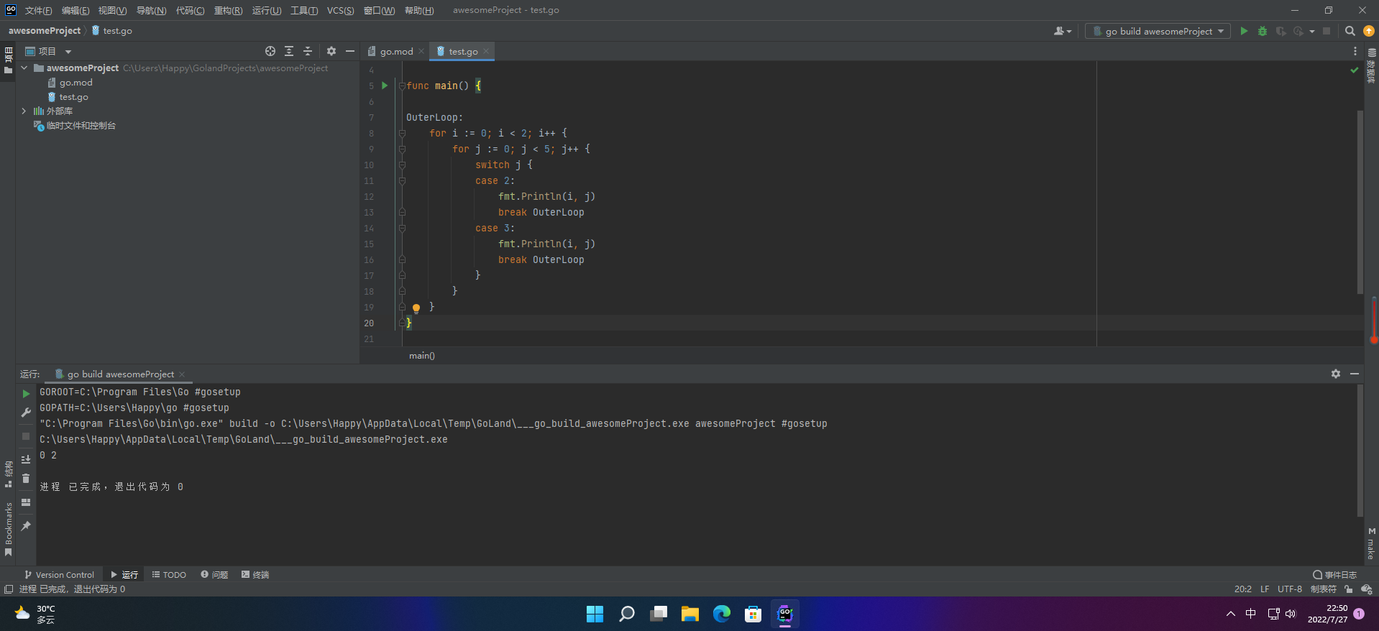Open the 文件 menu

tap(38, 10)
